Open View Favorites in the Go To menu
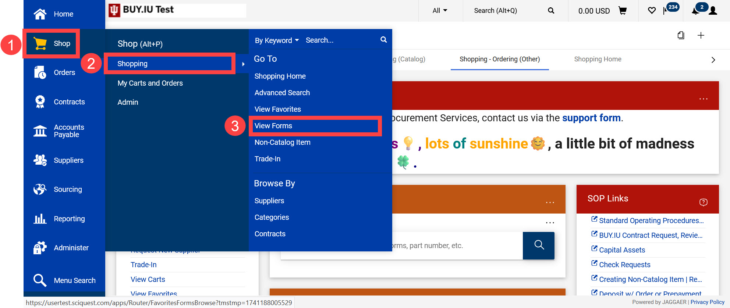 pos(278,109)
